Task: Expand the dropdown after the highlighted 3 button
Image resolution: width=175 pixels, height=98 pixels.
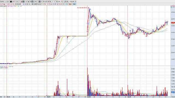Action: [x=25, y=2]
